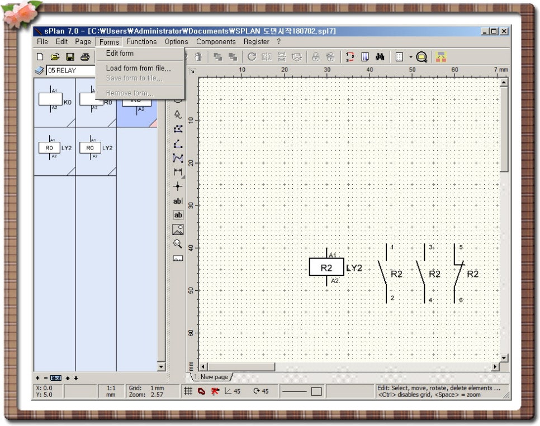The image size is (540, 426).
Task: Select the K0 relay component thumbnail
Action: tap(54, 102)
